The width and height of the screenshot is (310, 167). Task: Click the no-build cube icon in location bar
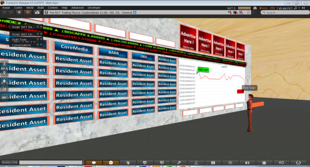click(x=235, y=12)
